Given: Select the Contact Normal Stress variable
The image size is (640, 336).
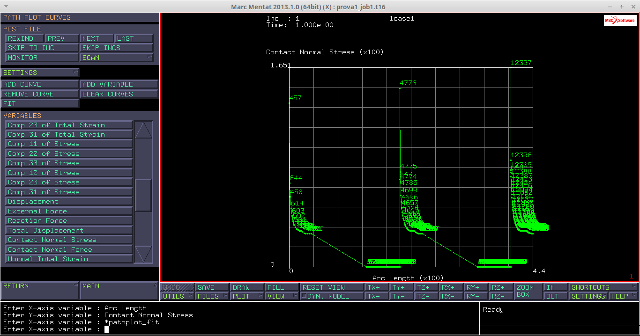Looking at the screenshot, I should coord(69,240).
